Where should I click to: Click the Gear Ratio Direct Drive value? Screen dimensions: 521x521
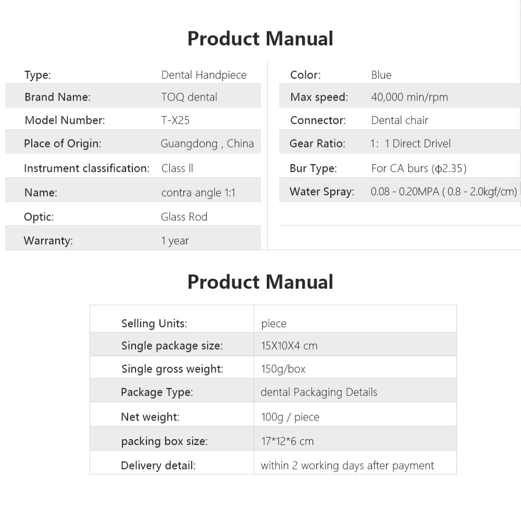coord(411,144)
